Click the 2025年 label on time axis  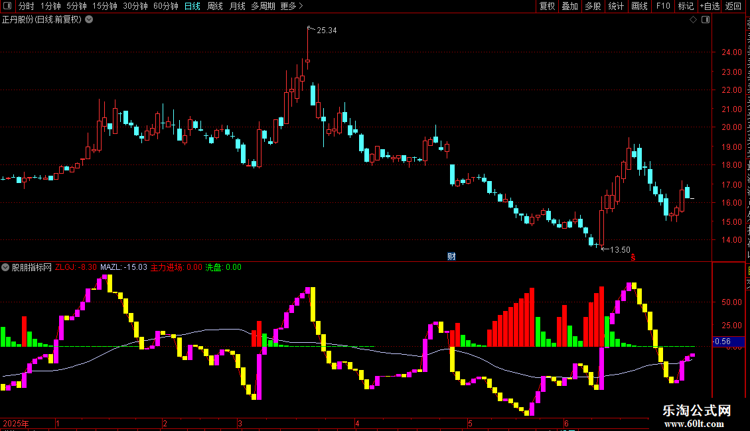click(16, 424)
